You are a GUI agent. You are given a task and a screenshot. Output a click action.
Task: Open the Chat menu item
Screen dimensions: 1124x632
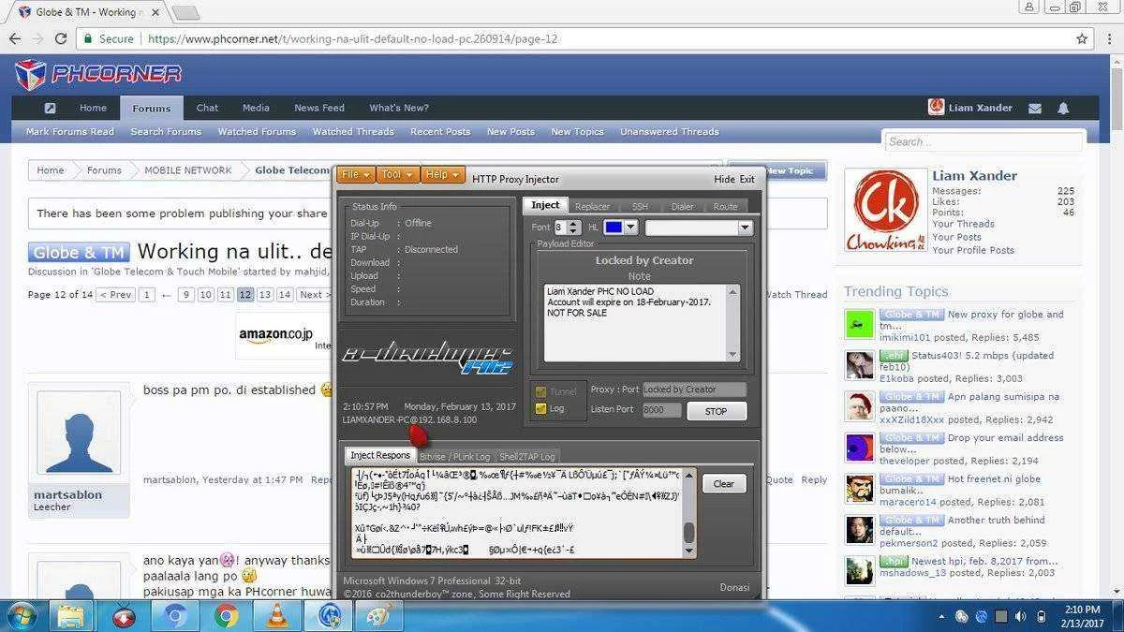coord(208,108)
